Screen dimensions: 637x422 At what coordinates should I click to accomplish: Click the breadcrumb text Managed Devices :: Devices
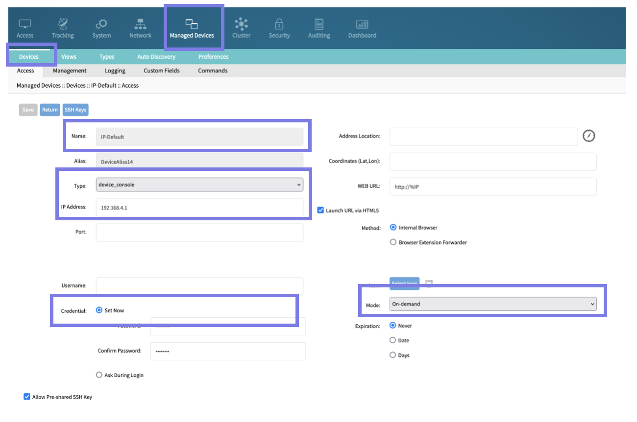[51, 85]
